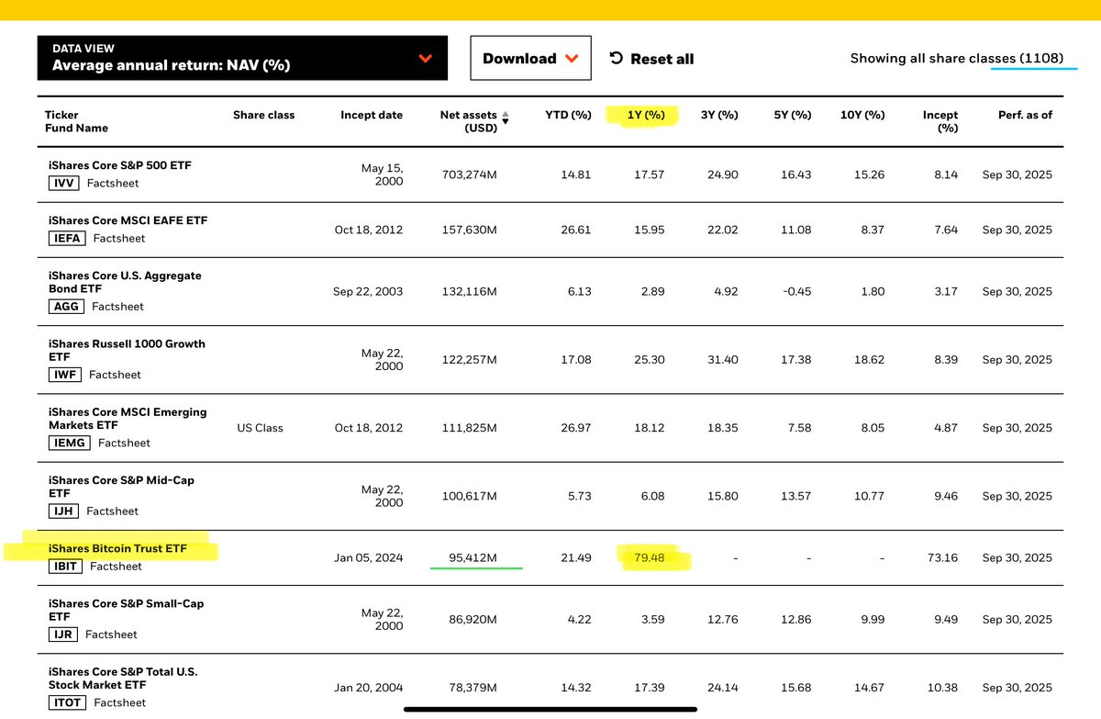
Task: Open the IVV Factsheet link
Action: pyautogui.click(x=115, y=183)
